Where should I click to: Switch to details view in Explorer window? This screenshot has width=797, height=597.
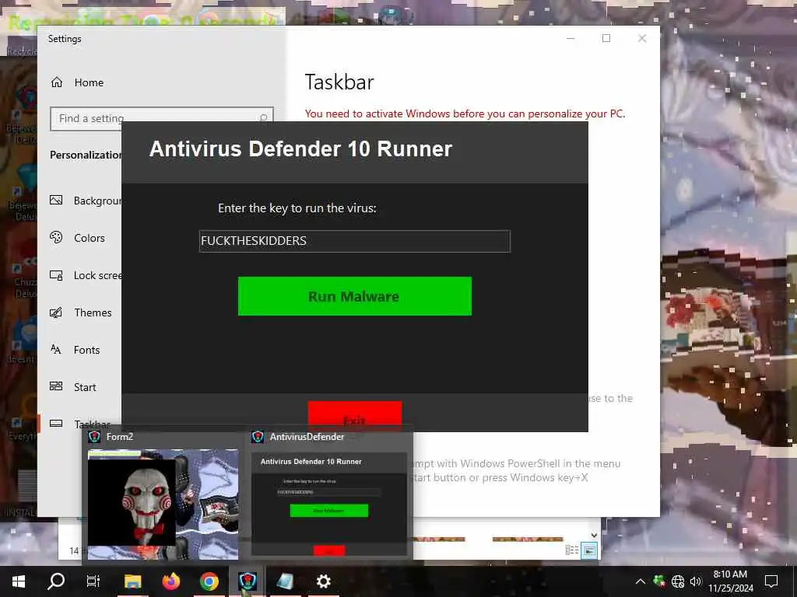pos(572,550)
